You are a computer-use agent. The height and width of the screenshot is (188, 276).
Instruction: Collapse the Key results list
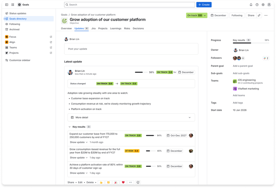coord(70,127)
